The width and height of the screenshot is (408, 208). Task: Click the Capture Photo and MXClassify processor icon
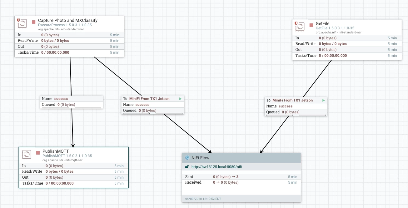[x=22, y=24]
